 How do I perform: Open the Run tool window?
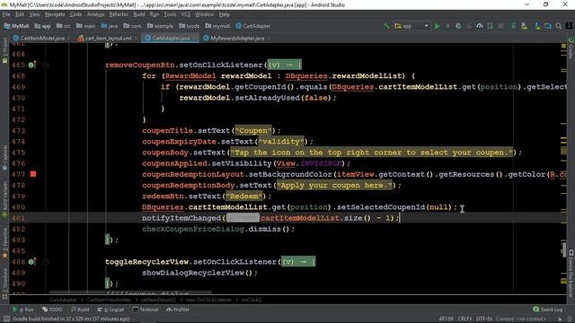(23, 310)
